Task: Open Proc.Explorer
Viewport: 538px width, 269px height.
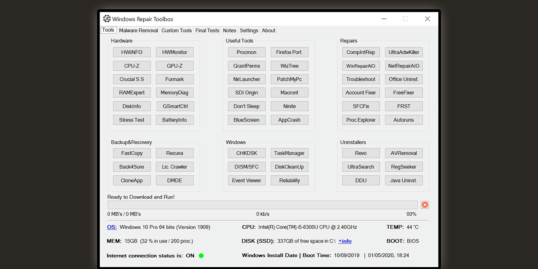Action: pos(361,120)
